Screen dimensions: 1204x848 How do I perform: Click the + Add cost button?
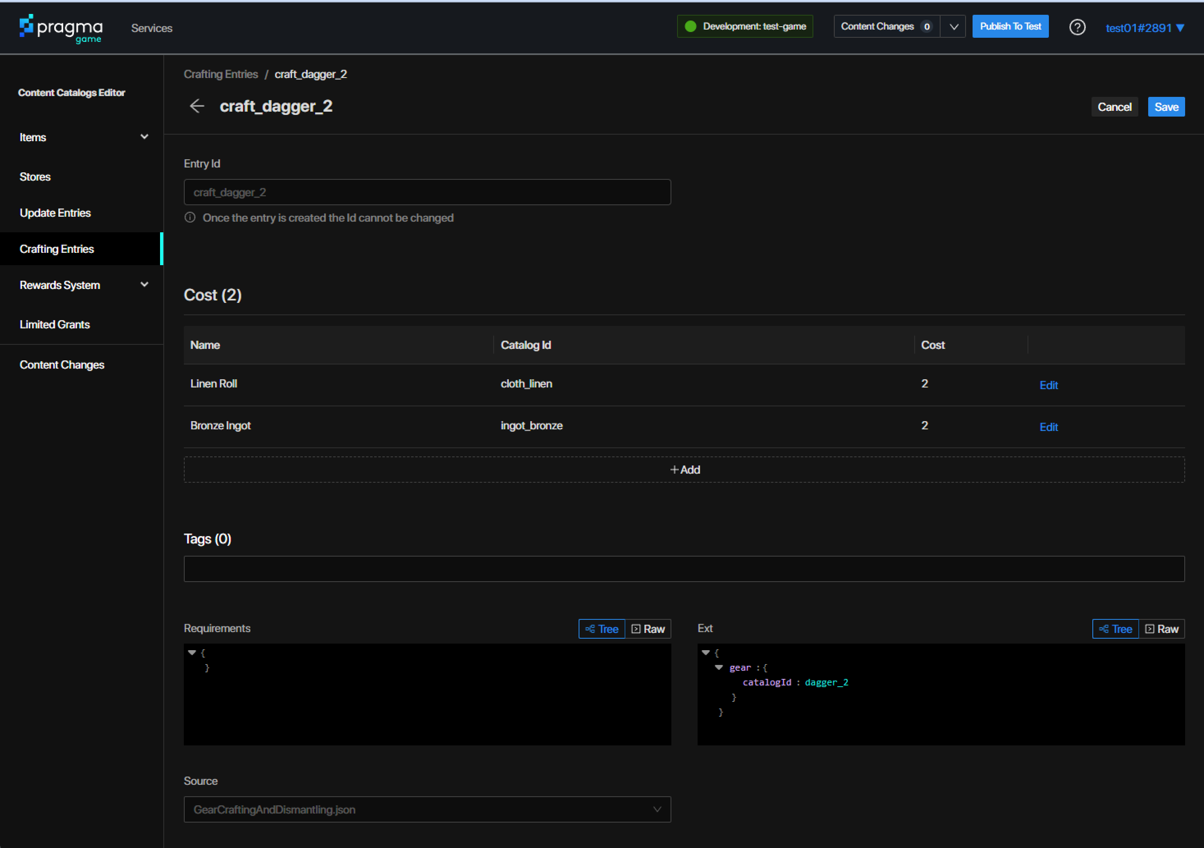[x=684, y=470]
